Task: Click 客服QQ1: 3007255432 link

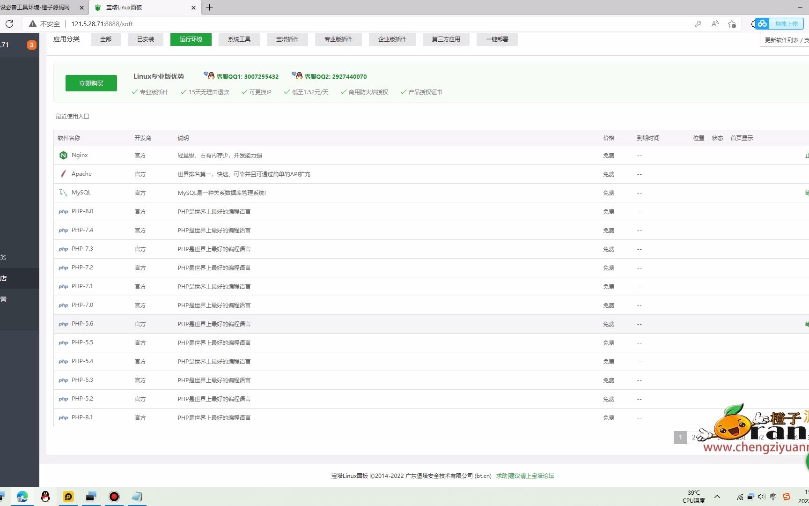Action: tap(248, 76)
